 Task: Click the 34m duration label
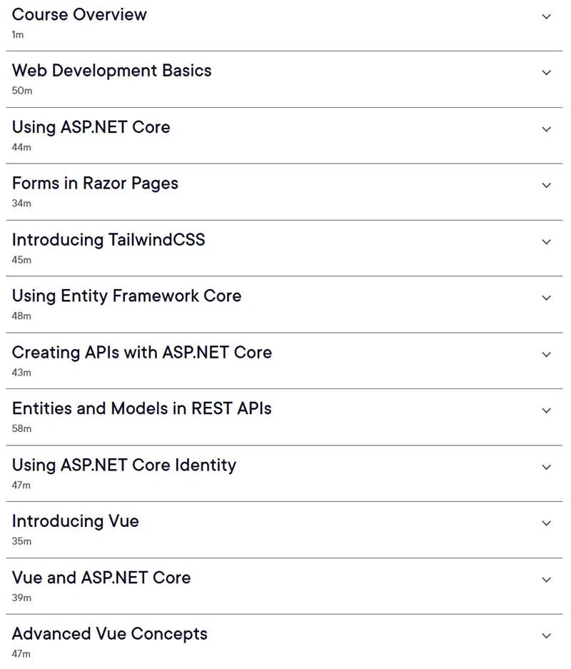[x=21, y=203]
